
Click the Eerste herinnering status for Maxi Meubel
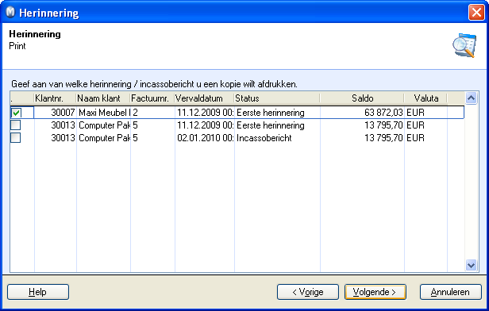pyautogui.click(x=277, y=113)
